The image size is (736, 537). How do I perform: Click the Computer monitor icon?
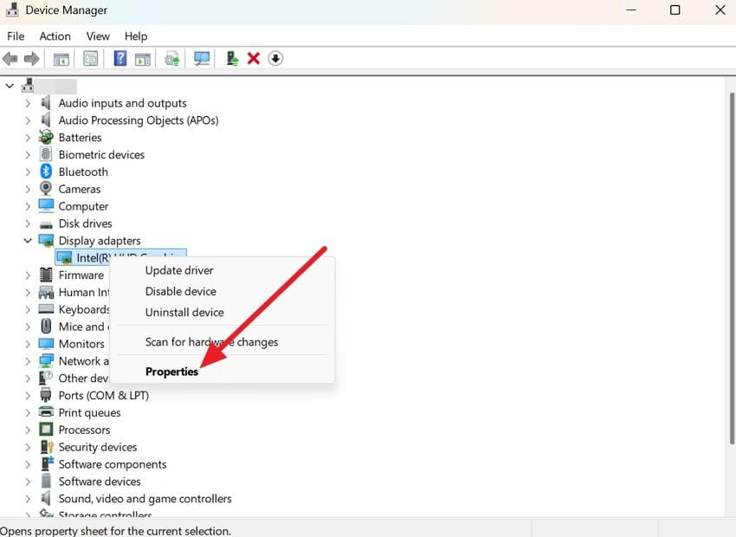tap(46, 205)
